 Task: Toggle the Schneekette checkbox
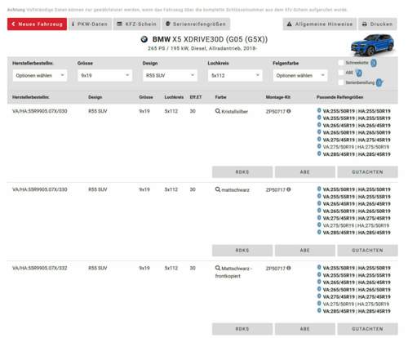[x=341, y=63]
